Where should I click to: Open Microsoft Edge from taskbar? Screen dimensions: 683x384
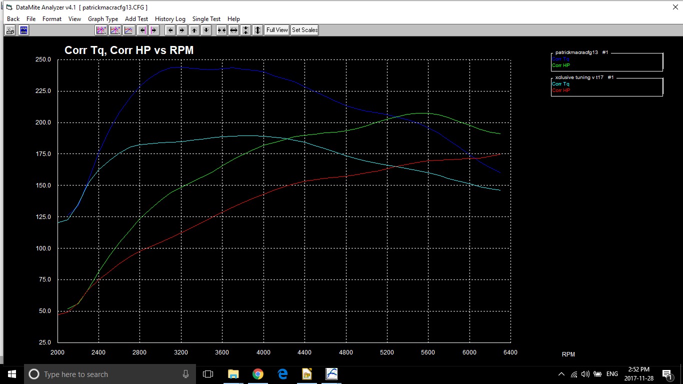coord(282,374)
